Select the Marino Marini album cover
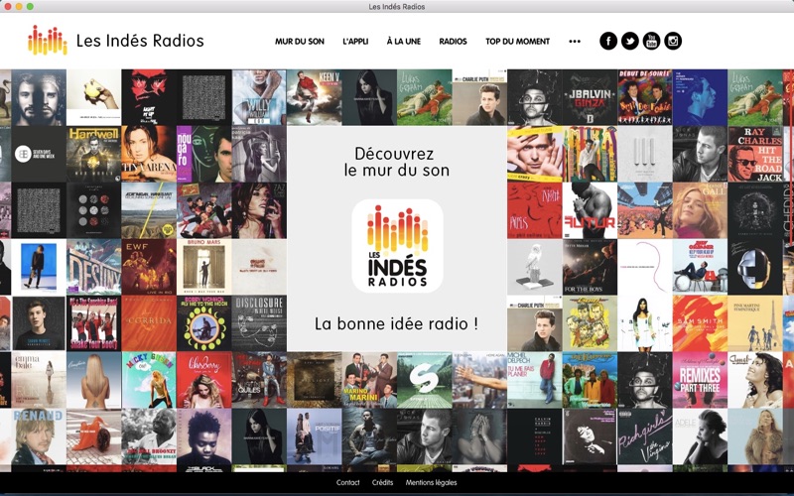The width and height of the screenshot is (794, 496). pyautogui.click(x=369, y=380)
